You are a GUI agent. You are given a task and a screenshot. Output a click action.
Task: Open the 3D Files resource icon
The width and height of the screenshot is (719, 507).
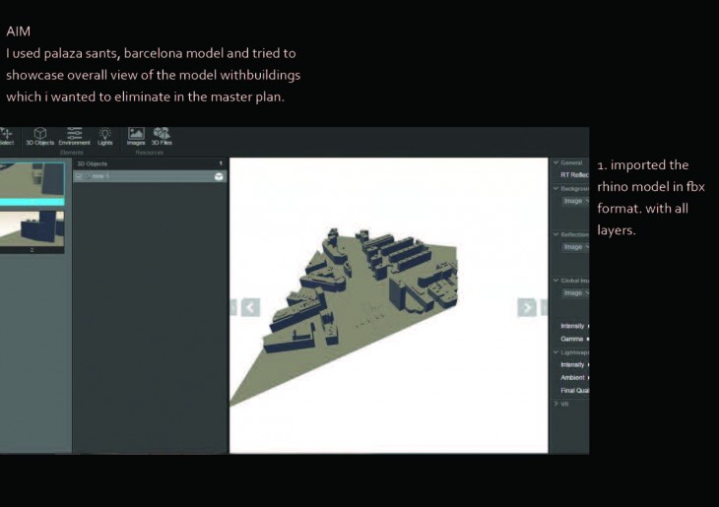[x=162, y=134]
